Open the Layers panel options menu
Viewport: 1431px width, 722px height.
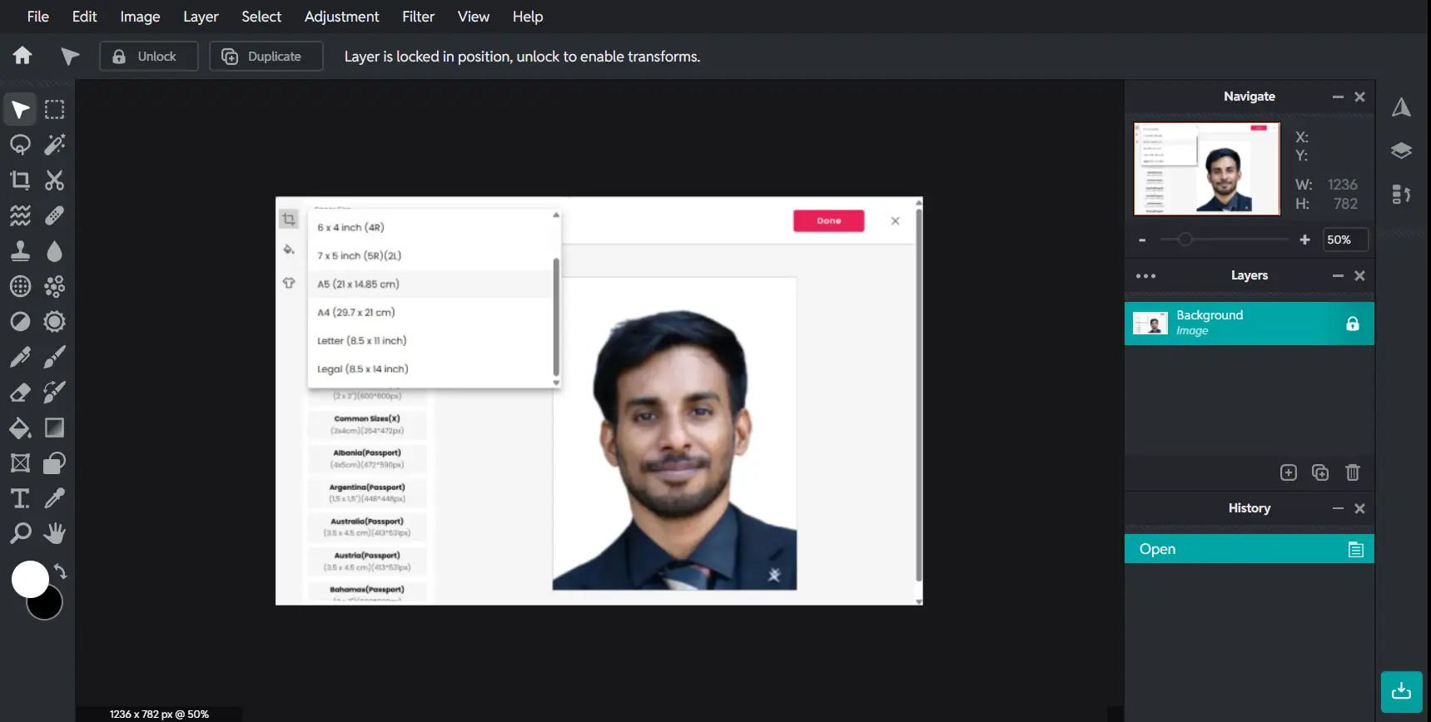point(1145,276)
